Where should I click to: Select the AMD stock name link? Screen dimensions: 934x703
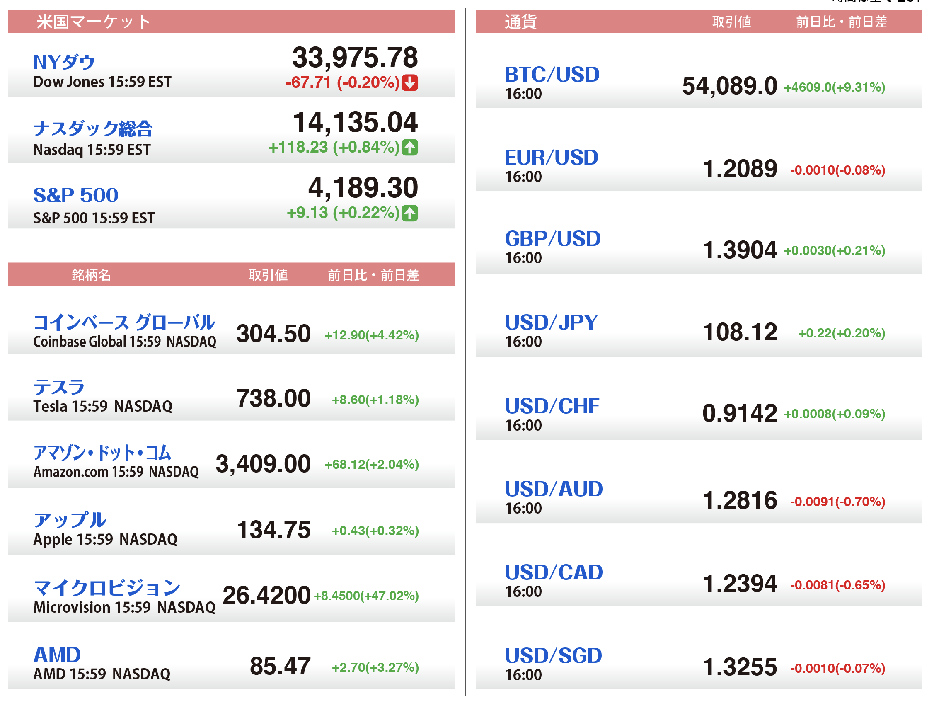pos(57,655)
